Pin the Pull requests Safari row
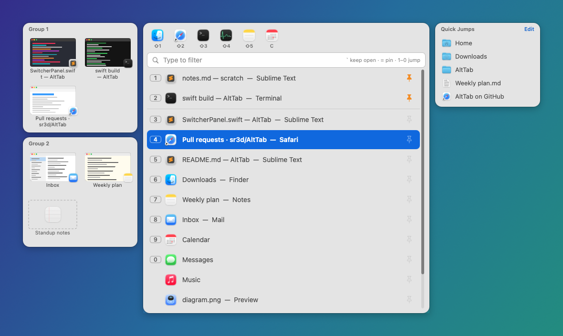Image resolution: width=563 pixels, height=336 pixels. pos(409,140)
